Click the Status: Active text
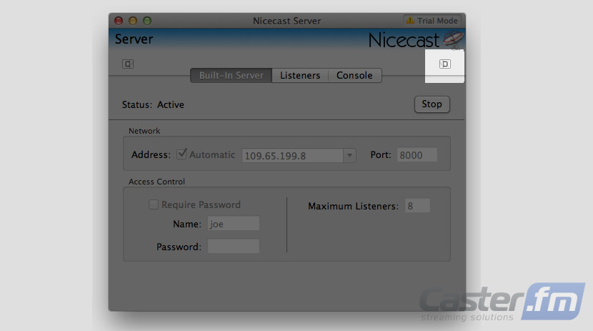Screen dimensions: 593x331 (x=153, y=105)
